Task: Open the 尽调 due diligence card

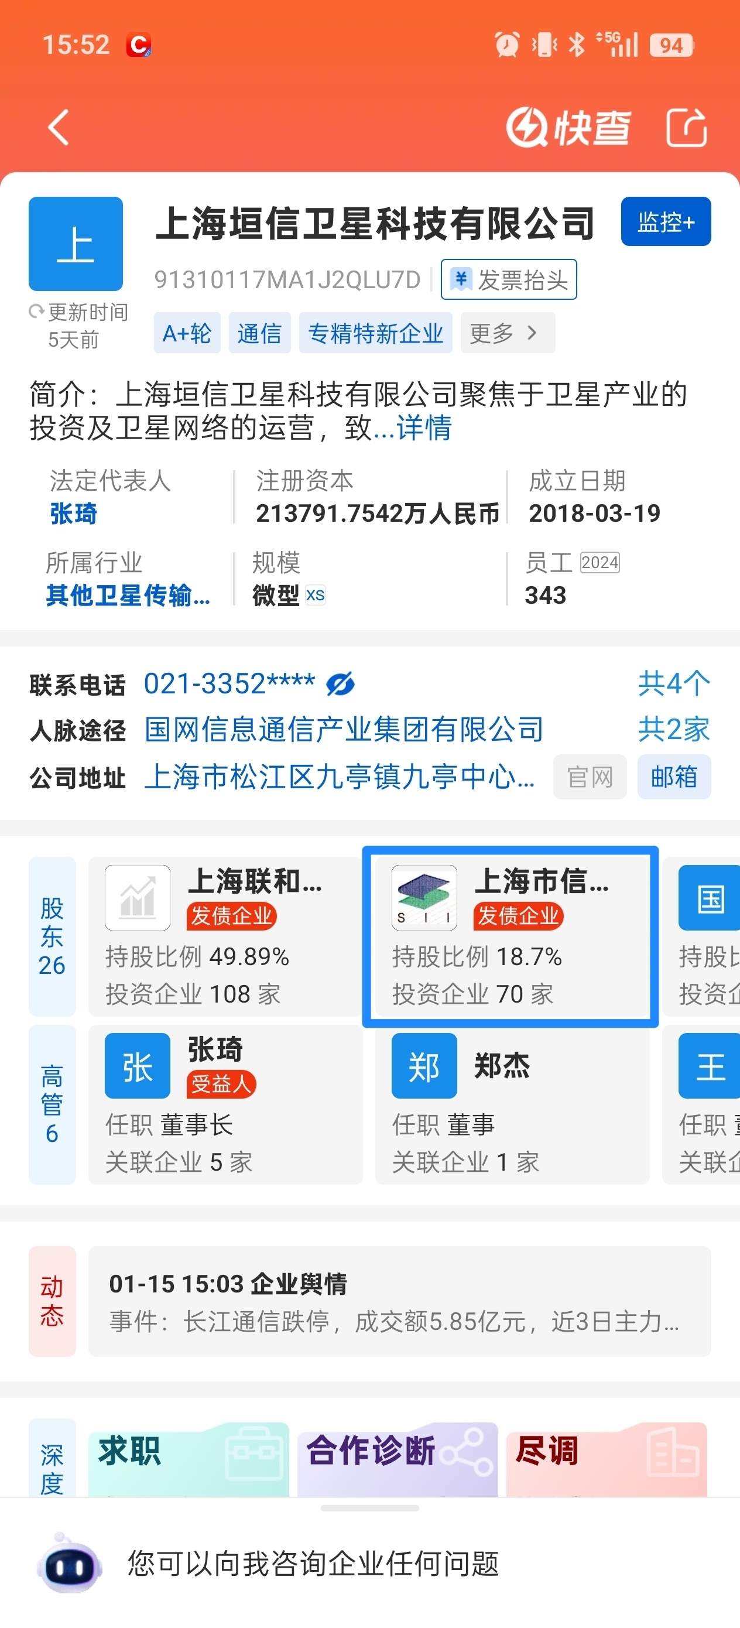Action: [607, 1459]
